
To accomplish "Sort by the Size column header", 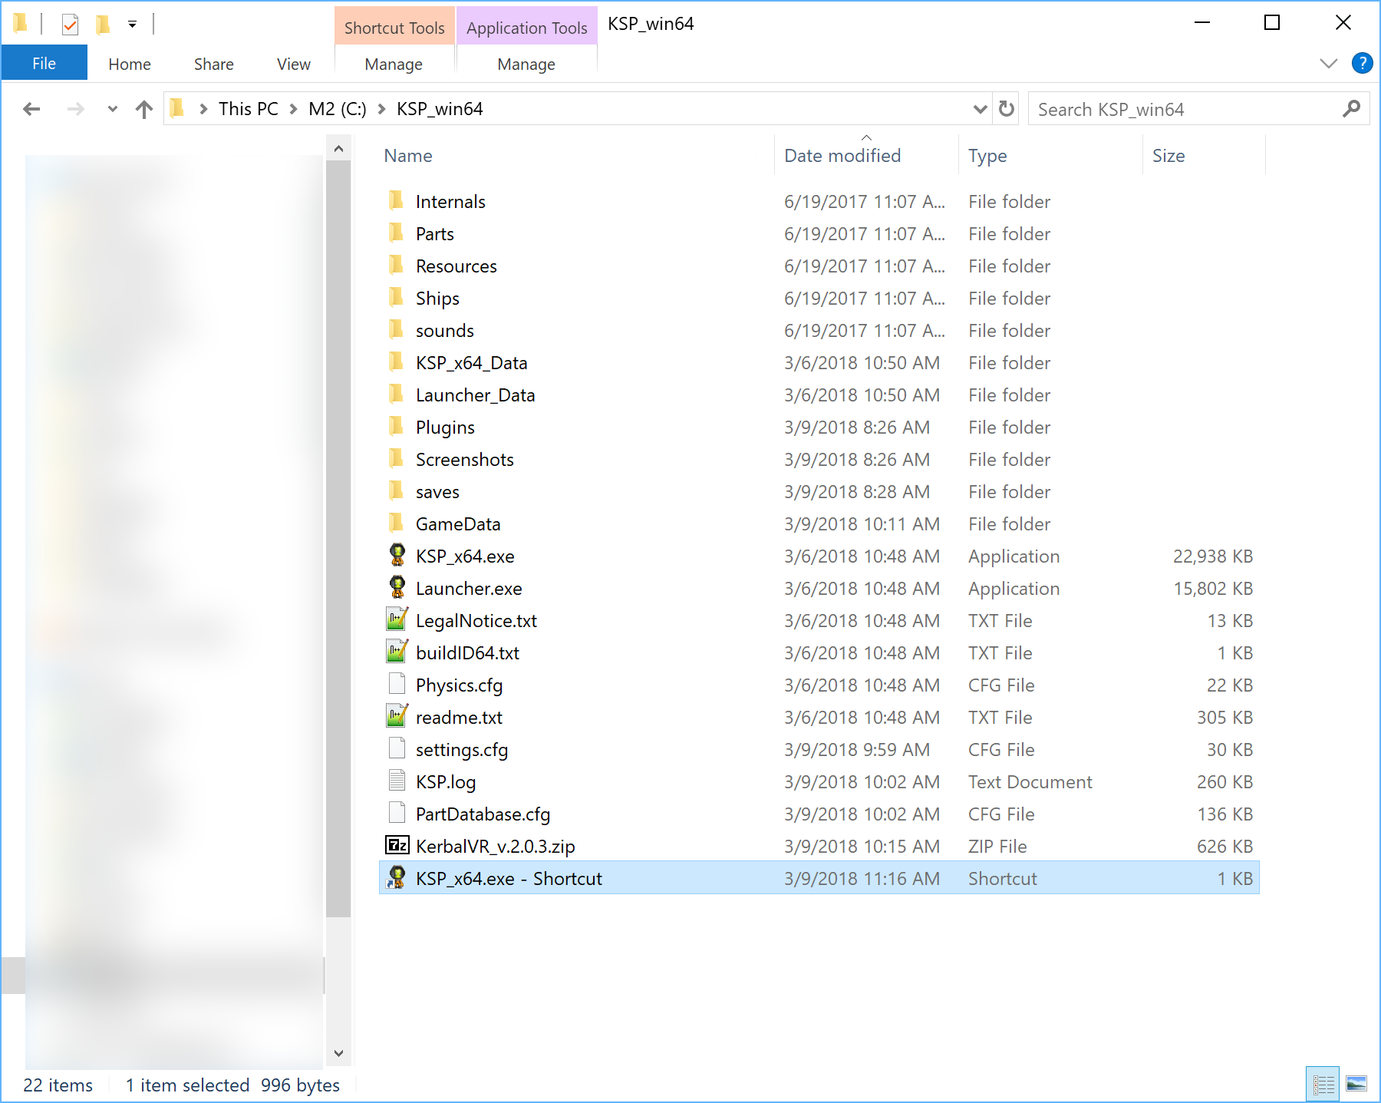I will 1168,156.
